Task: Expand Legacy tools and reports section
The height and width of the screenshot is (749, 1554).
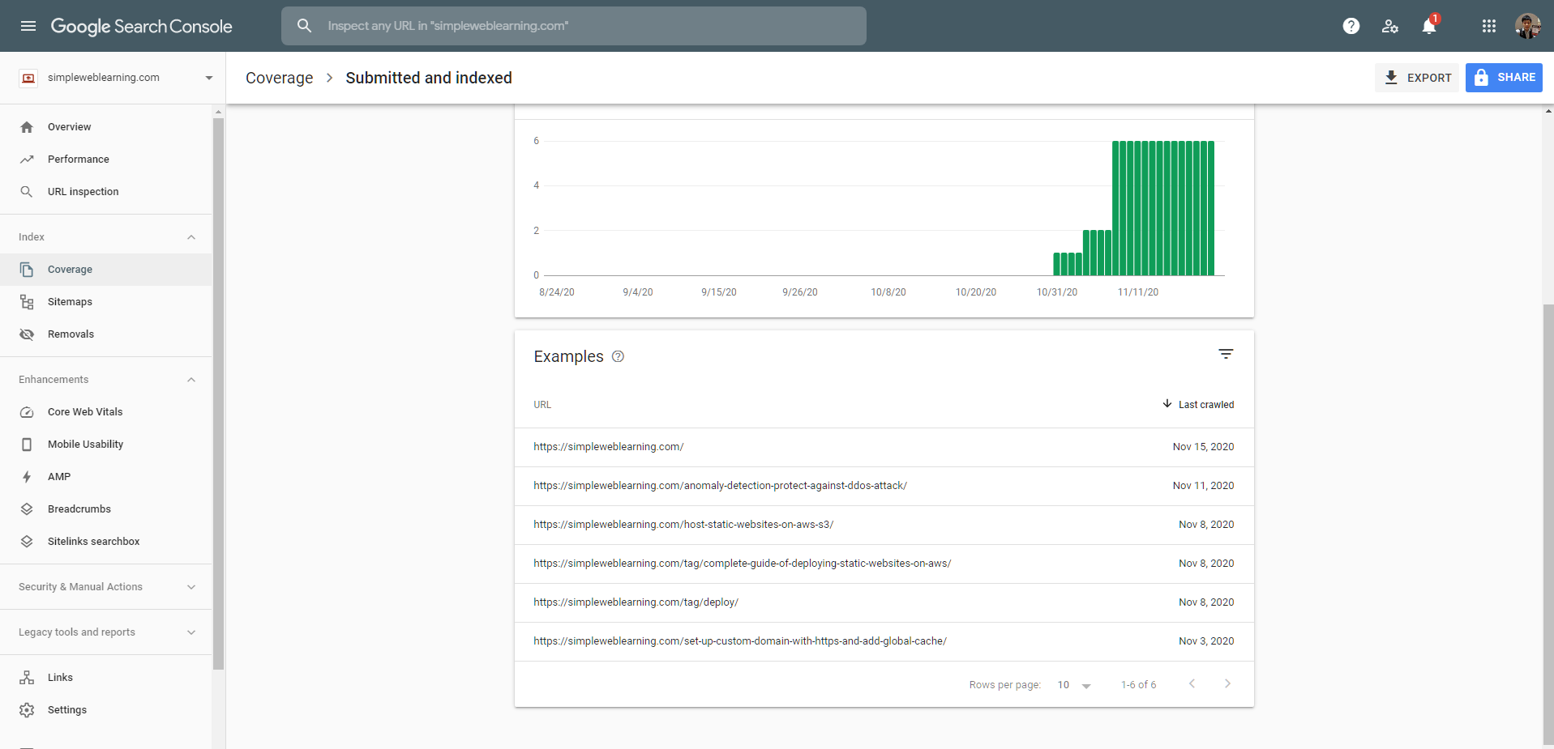Action: [x=191, y=632]
